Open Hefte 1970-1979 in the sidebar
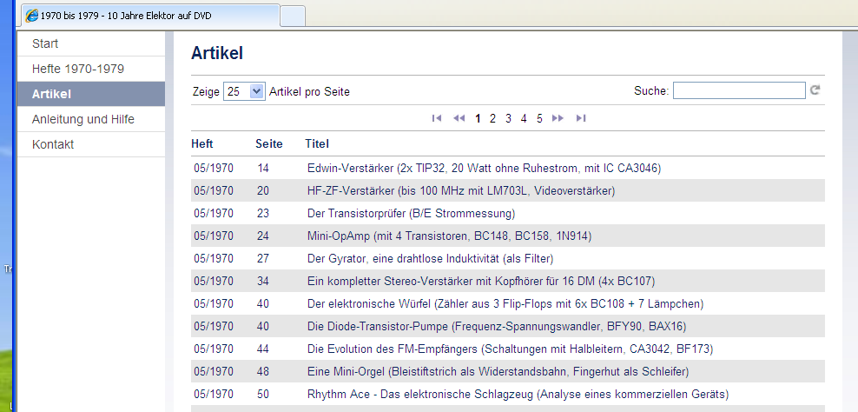 (x=91, y=69)
